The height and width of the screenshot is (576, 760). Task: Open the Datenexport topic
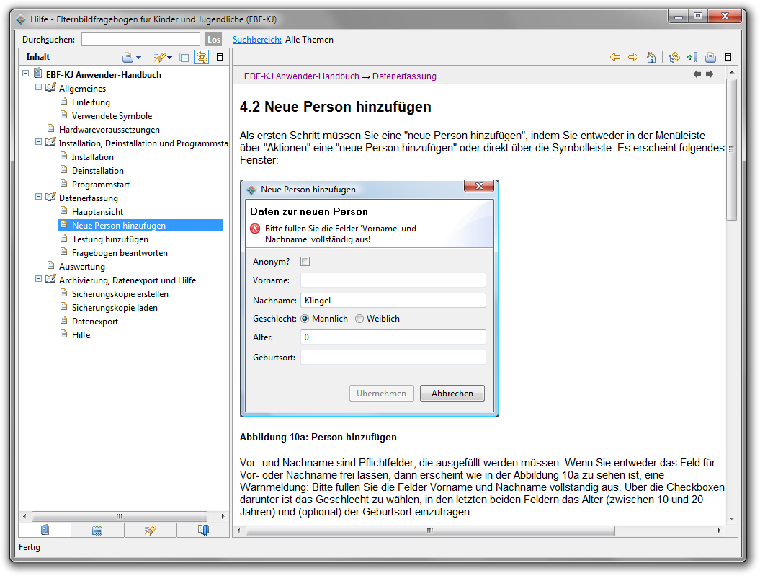click(95, 322)
